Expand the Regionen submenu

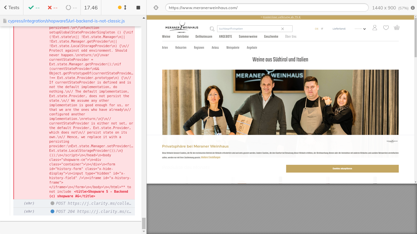point(199,48)
